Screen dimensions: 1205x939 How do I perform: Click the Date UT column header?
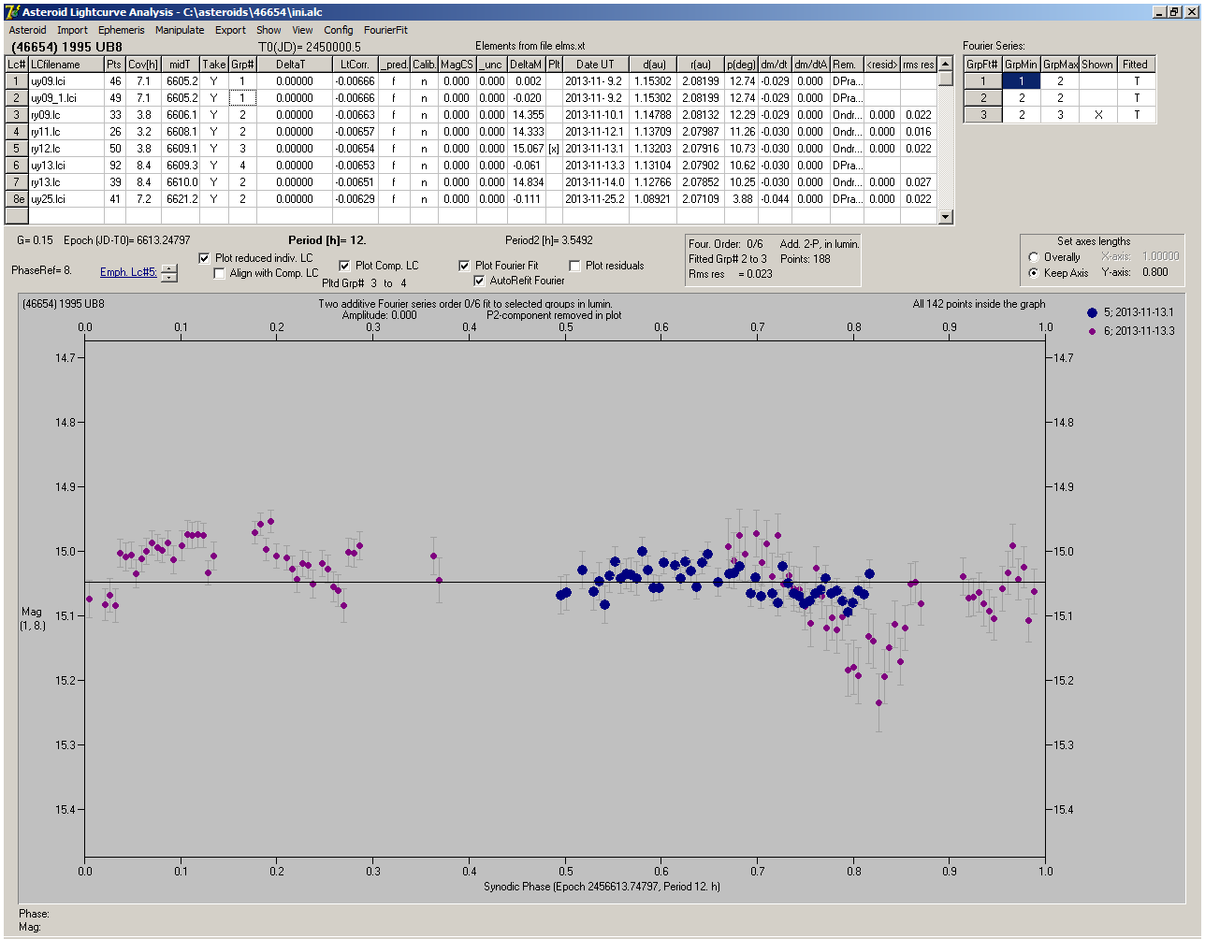(595, 65)
